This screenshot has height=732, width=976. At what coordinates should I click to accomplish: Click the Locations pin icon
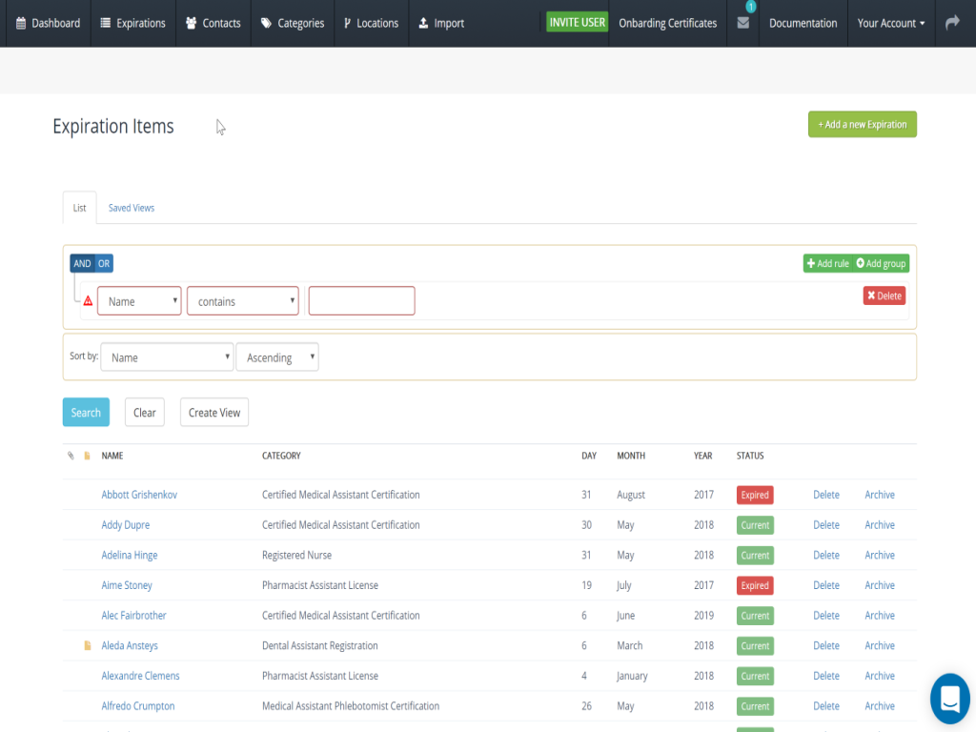349,23
